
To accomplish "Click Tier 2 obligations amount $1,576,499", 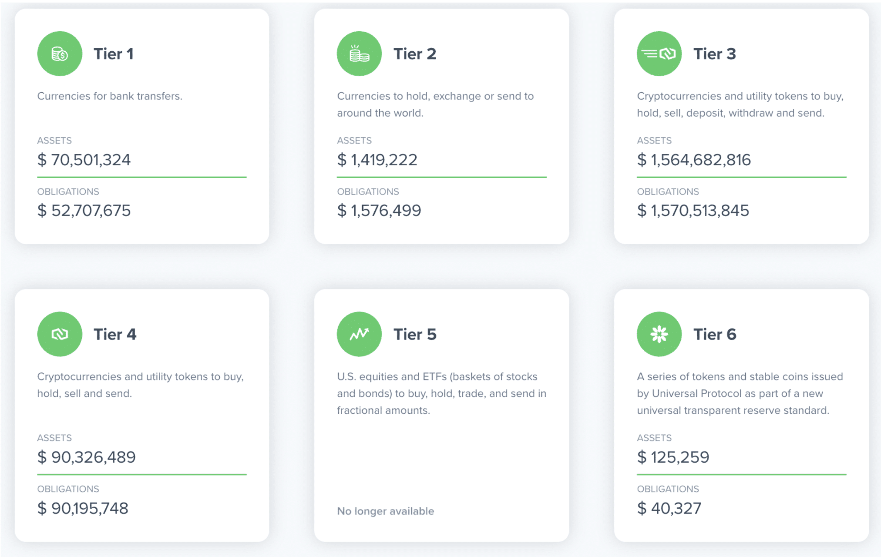I will point(379,211).
